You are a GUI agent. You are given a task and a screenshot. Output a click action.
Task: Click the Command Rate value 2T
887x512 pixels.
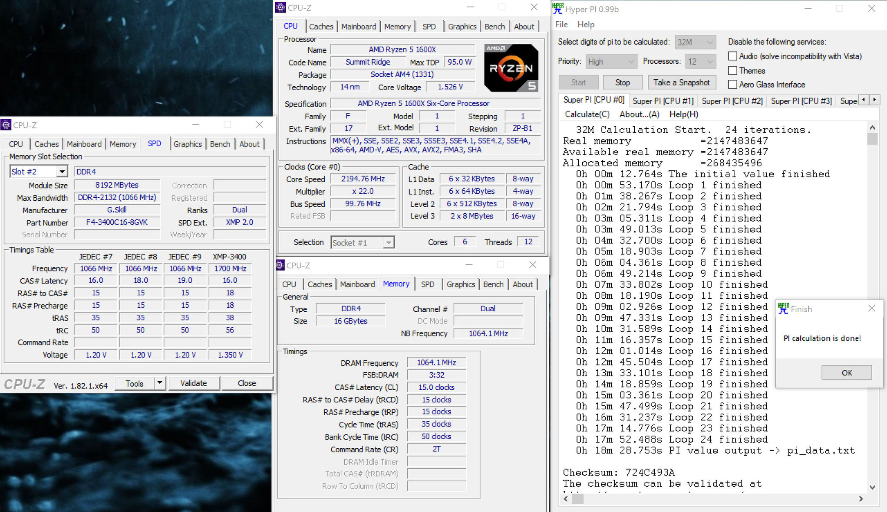436,449
